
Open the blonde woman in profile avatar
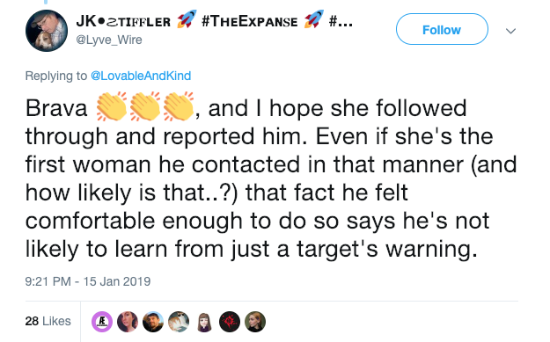(255, 322)
